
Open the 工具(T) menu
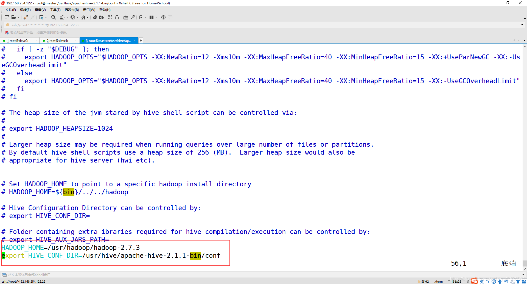coord(55,10)
